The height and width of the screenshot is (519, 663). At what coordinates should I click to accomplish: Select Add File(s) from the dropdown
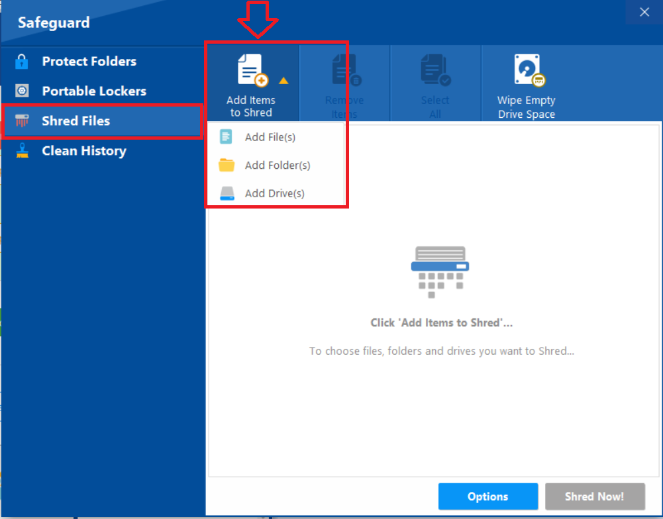click(x=276, y=137)
